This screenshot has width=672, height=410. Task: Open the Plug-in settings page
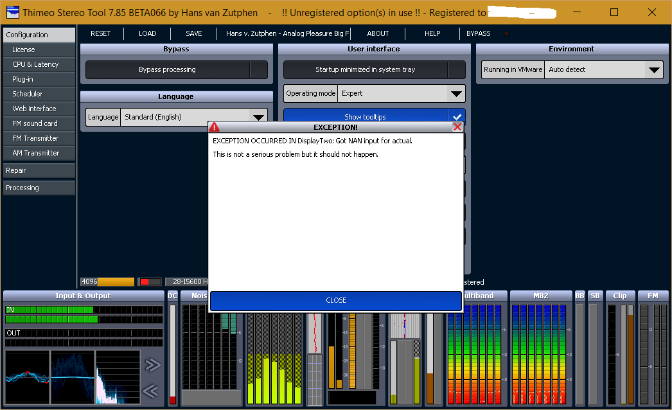39,79
